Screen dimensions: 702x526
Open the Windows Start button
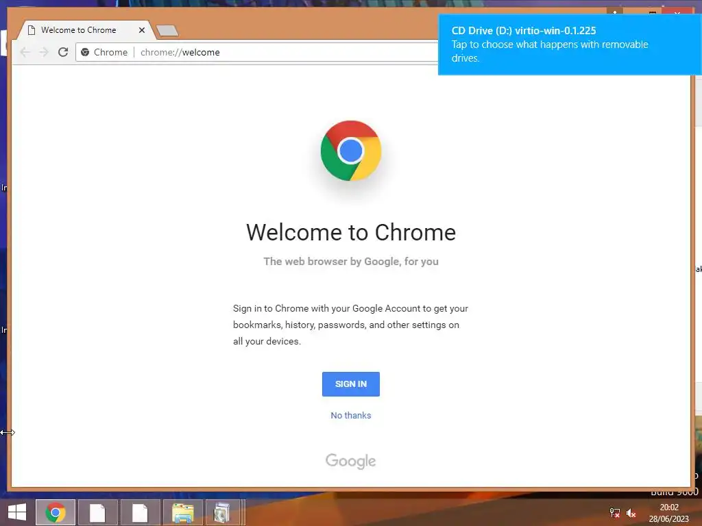[17, 512]
